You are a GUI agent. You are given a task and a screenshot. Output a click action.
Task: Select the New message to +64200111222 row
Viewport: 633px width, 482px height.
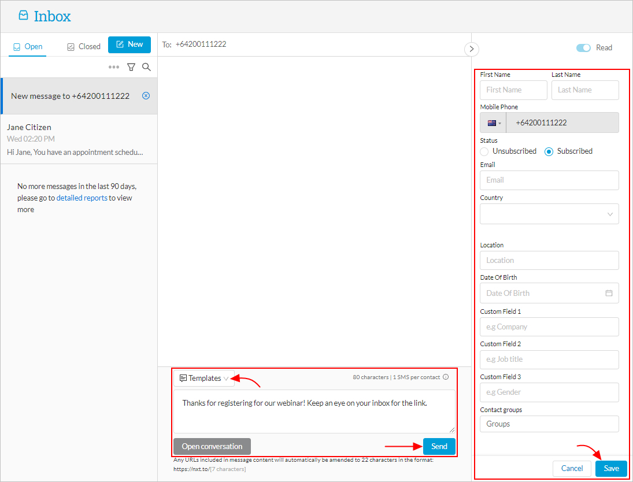[79, 96]
